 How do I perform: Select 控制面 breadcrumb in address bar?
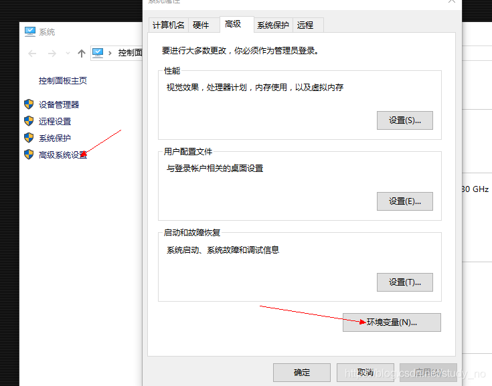tap(130, 53)
